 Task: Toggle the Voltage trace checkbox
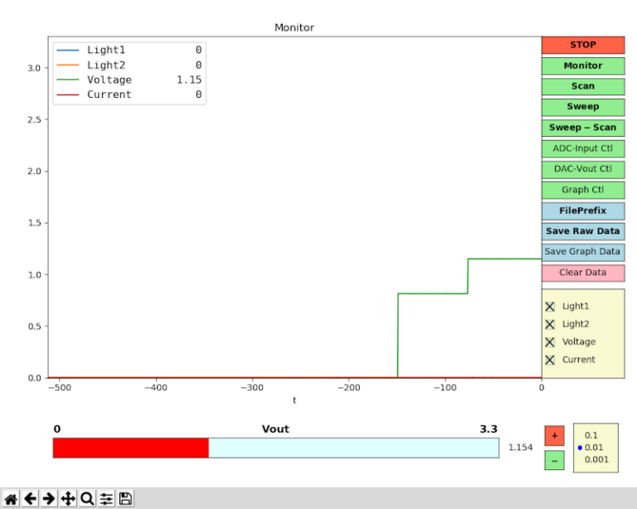coord(550,342)
